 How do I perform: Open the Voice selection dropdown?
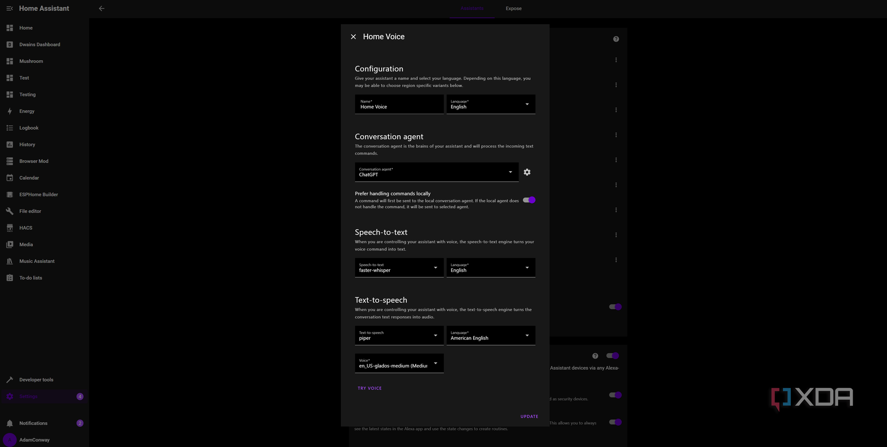click(399, 363)
